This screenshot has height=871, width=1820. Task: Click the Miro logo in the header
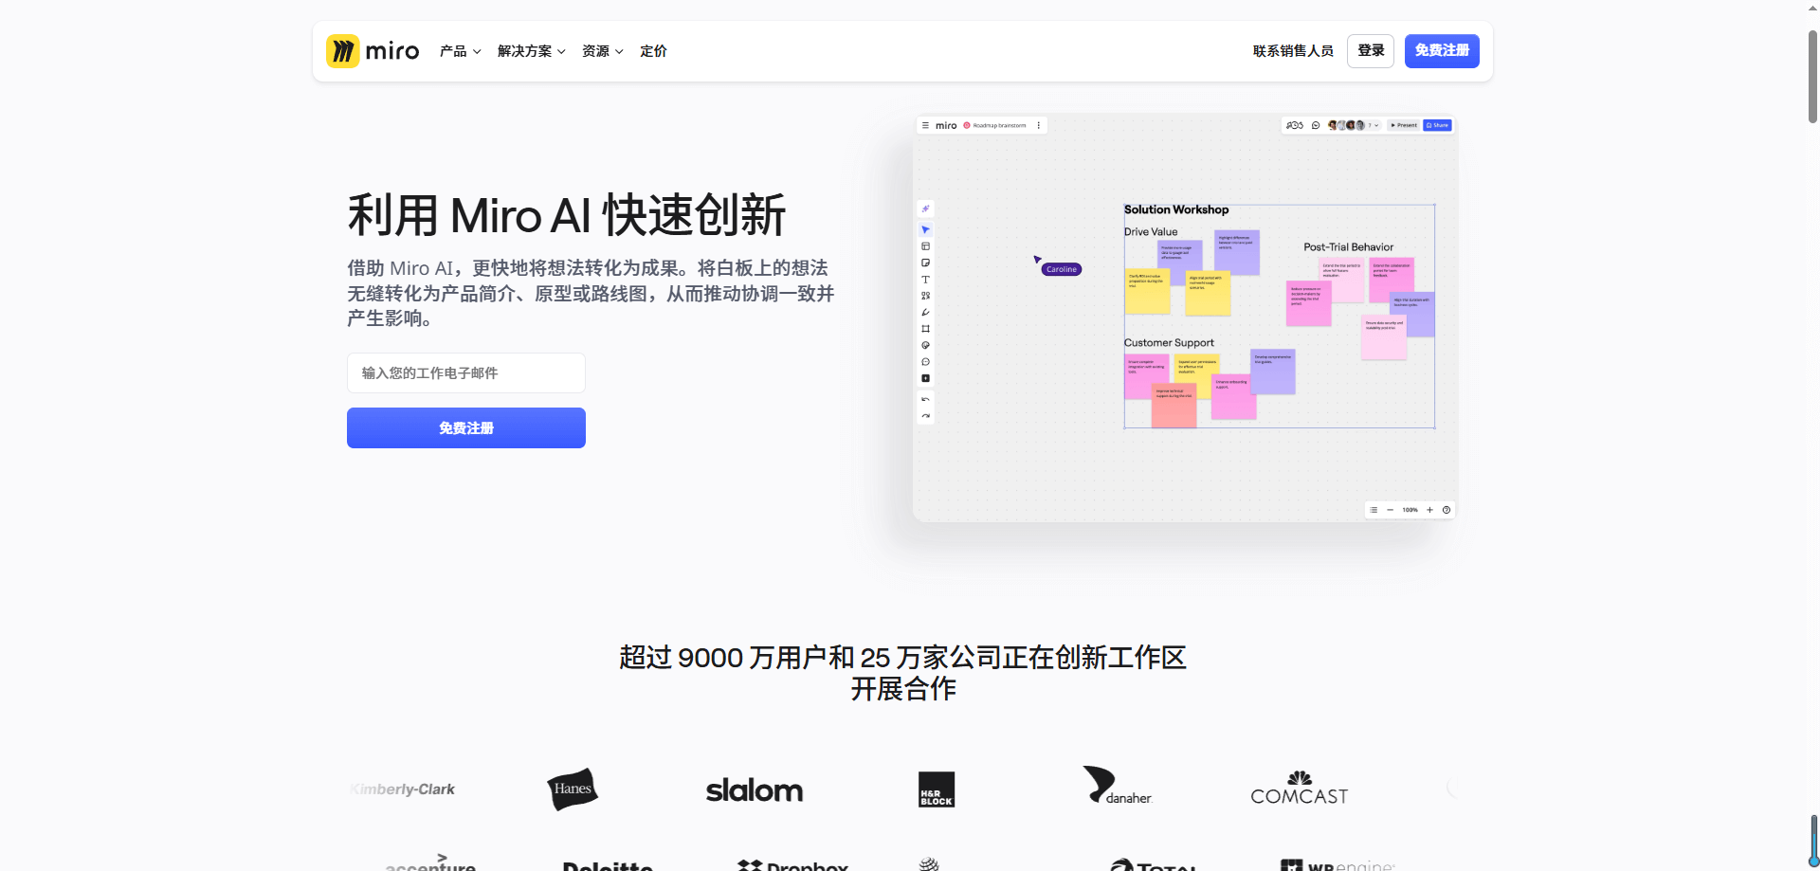click(x=373, y=51)
